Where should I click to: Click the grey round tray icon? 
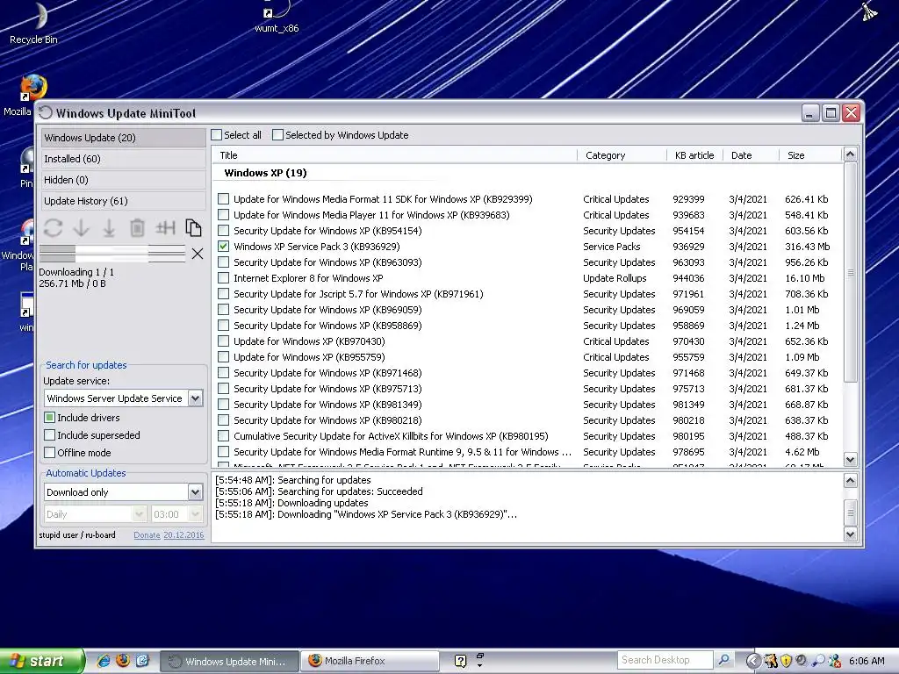[x=802, y=661]
